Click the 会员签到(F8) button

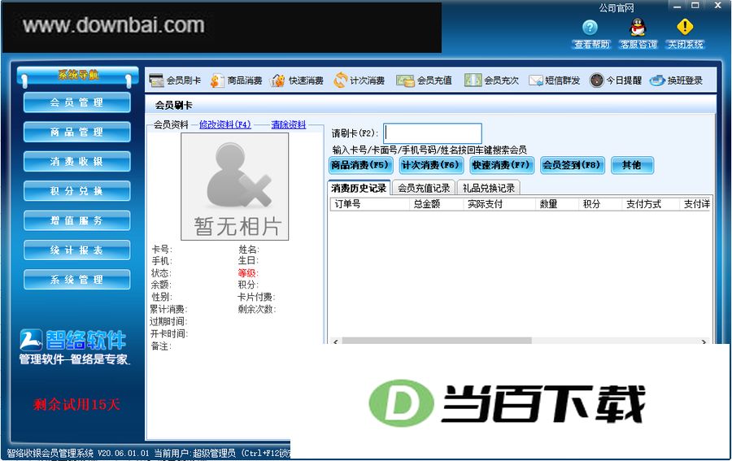click(x=572, y=165)
